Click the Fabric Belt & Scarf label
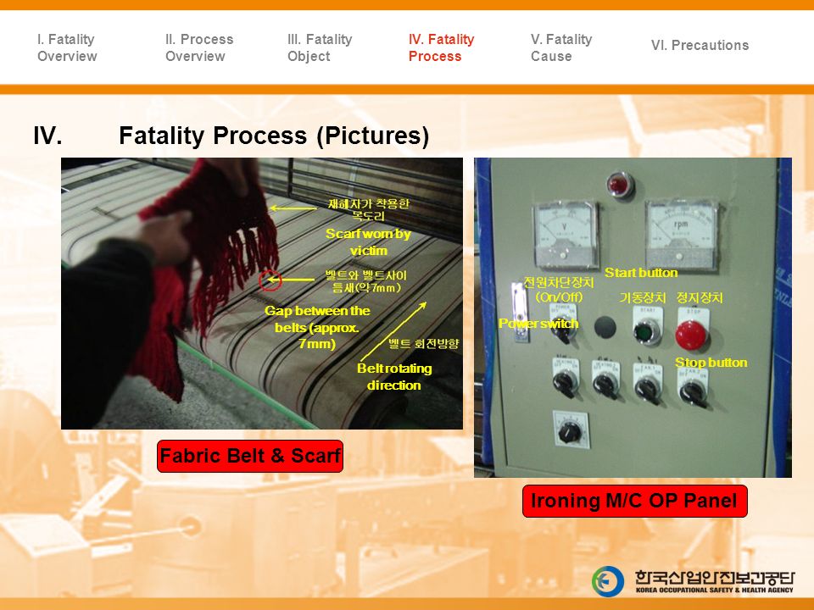Viewport: 814px width, 610px height. pyautogui.click(x=249, y=456)
